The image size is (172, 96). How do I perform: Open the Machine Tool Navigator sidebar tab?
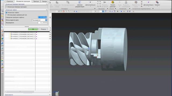[x=2, y=31]
